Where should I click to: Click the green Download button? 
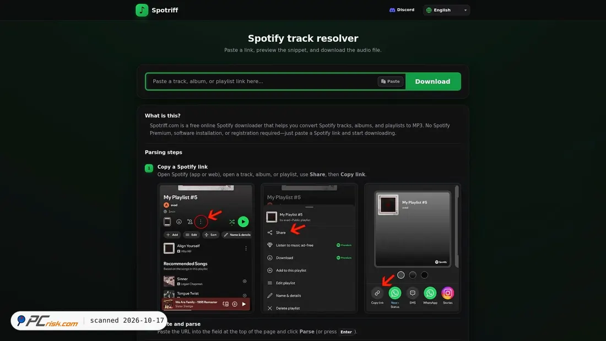(x=433, y=82)
